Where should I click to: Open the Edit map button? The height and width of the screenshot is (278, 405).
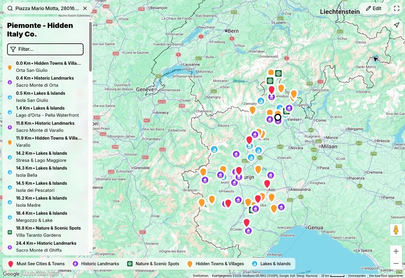tap(374, 8)
